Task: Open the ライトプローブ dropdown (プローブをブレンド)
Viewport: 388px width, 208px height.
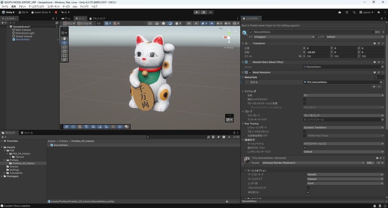Action: point(343,115)
